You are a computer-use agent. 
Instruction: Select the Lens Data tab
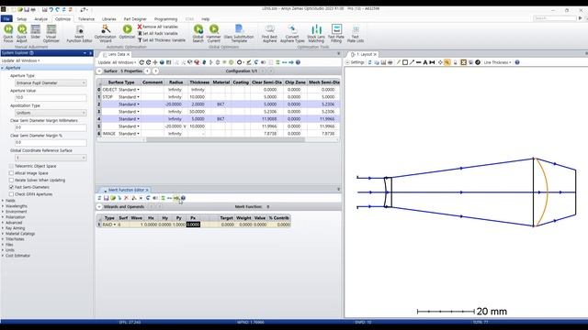117,54
